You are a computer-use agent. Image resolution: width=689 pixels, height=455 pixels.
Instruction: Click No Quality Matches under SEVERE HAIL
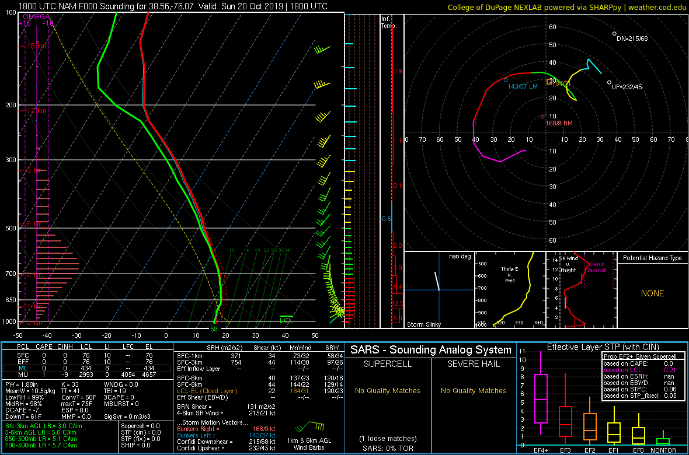coord(474,390)
